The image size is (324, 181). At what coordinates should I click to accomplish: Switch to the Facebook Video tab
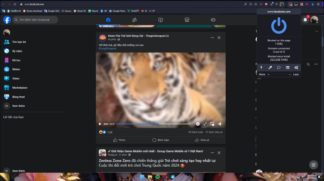(x=161, y=20)
